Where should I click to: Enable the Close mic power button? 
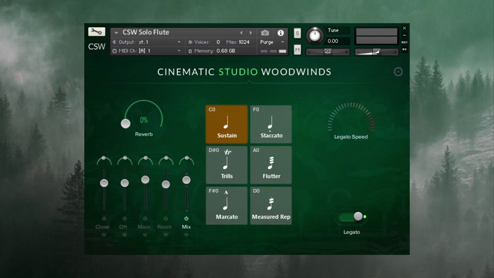[104, 219]
